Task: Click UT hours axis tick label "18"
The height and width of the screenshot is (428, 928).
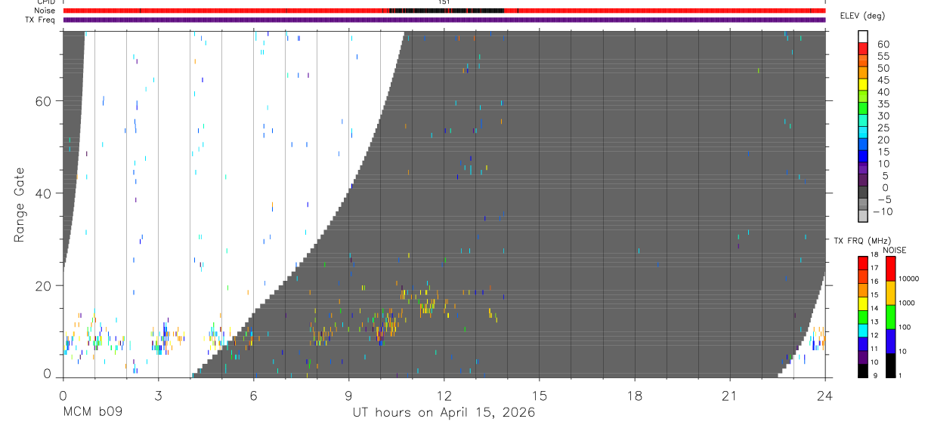Action: pos(635,396)
